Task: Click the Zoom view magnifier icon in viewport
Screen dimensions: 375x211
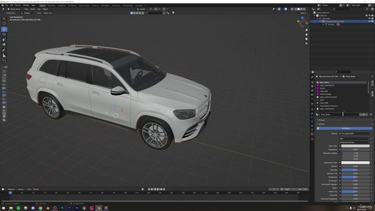Action: pos(306,30)
